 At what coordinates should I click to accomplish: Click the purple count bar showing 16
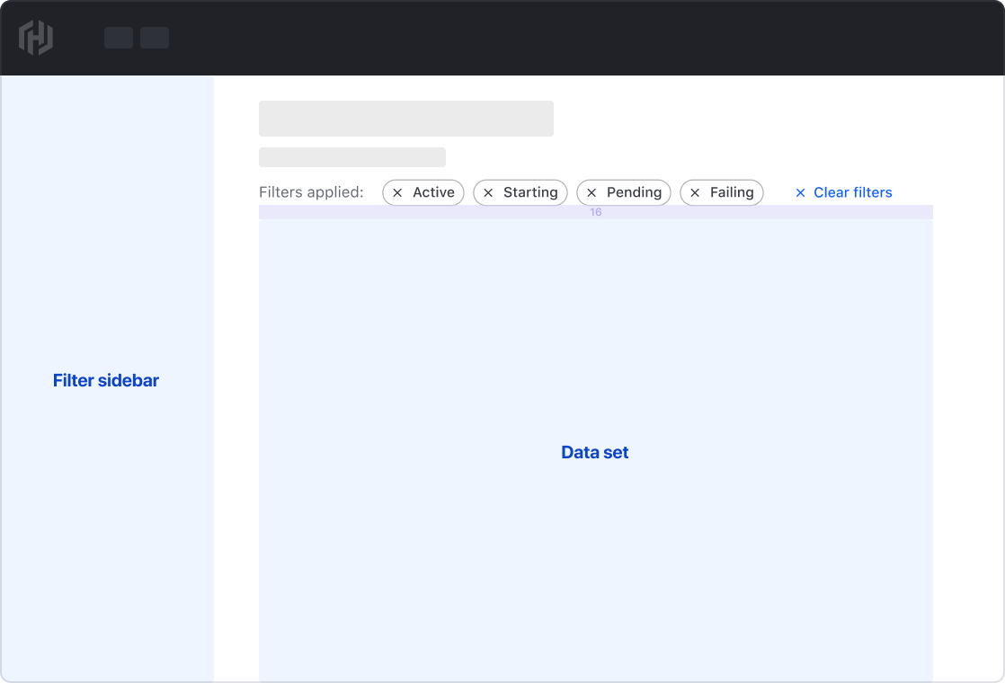[x=594, y=212]
